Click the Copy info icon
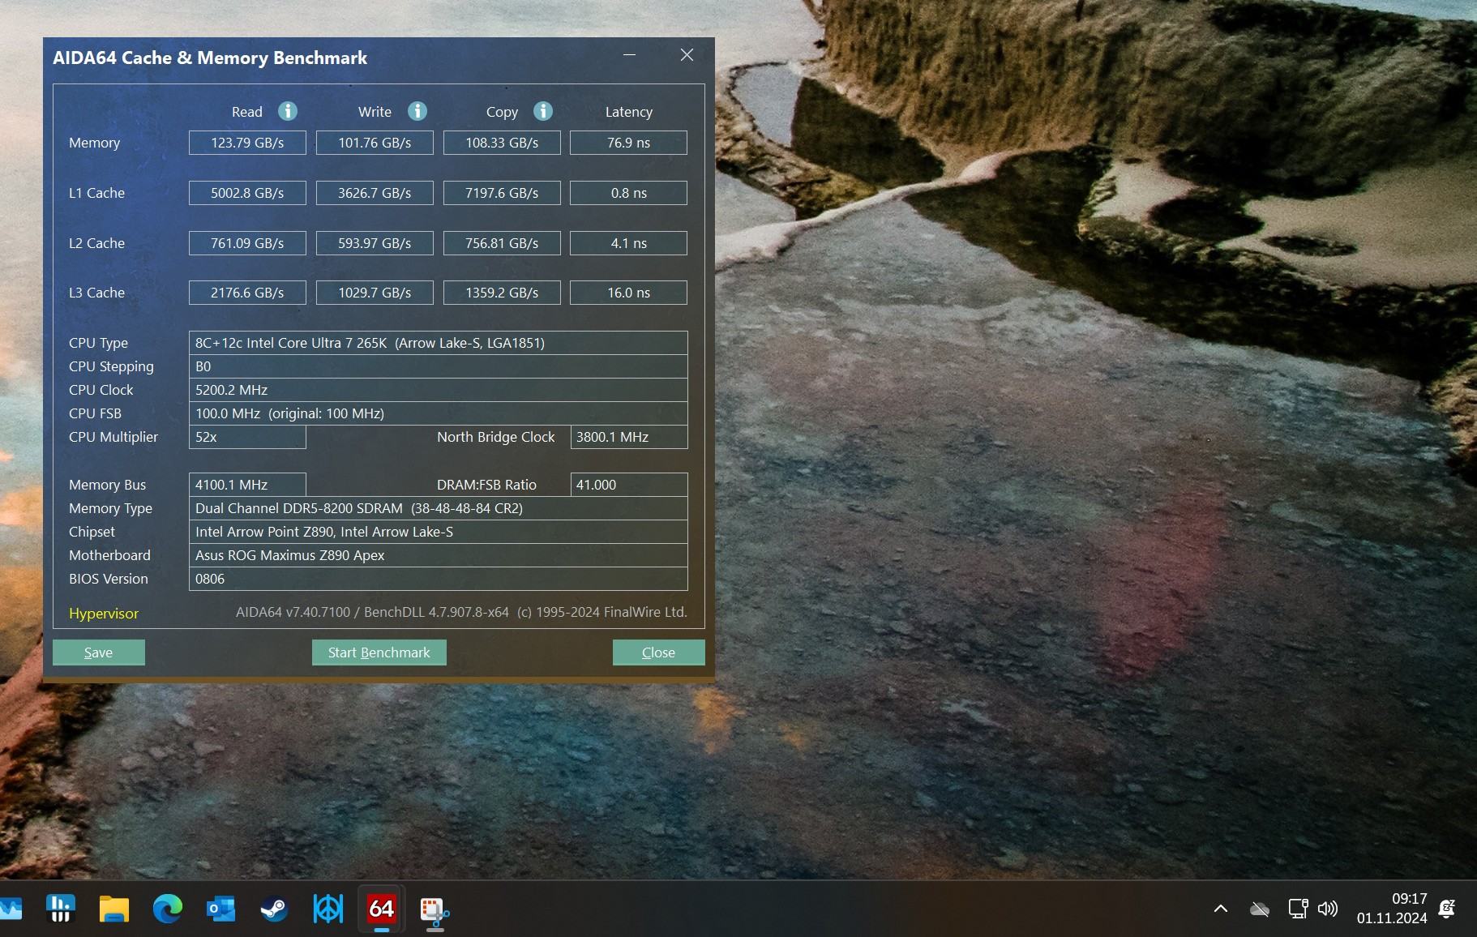 (543, 111)
